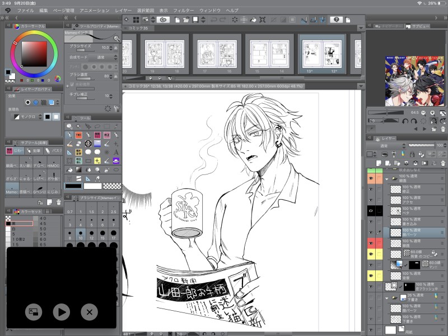Select brush size 12 preset

91,235
